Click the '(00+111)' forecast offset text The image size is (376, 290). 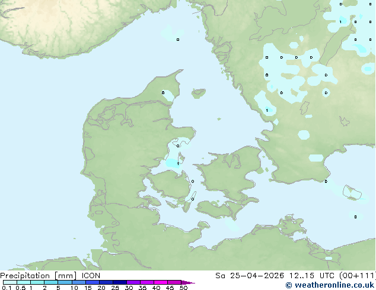click(x=358, y=276)
